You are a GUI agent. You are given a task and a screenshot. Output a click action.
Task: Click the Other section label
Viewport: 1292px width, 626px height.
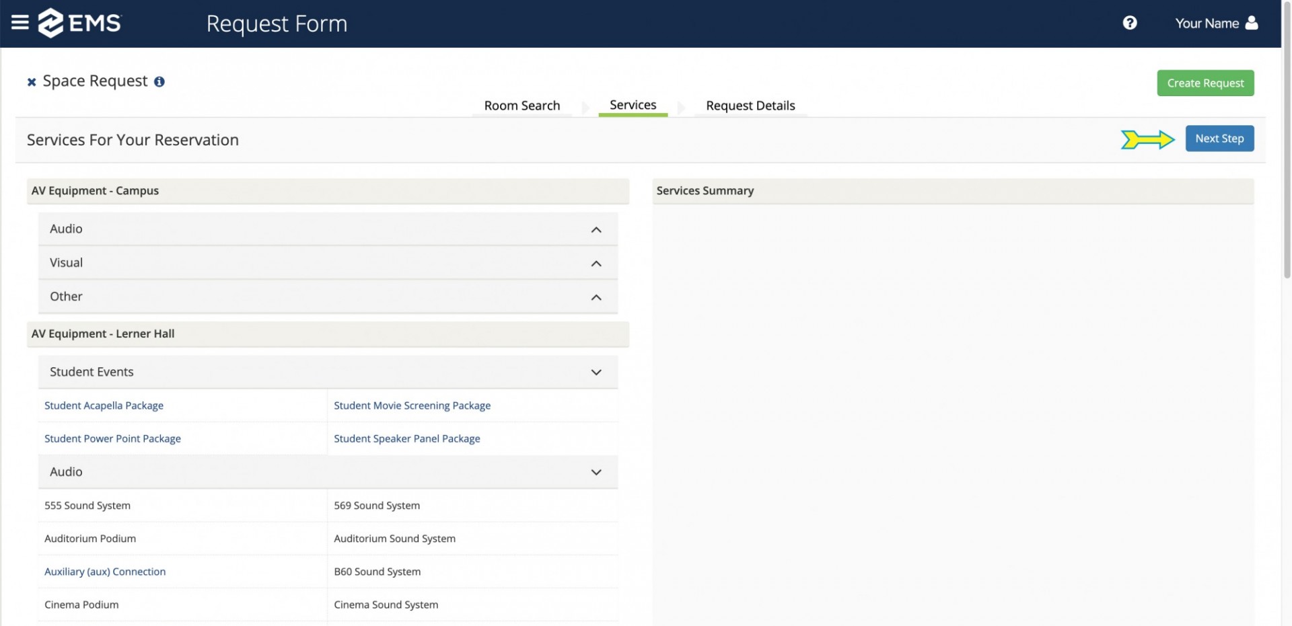click(66, 296)
